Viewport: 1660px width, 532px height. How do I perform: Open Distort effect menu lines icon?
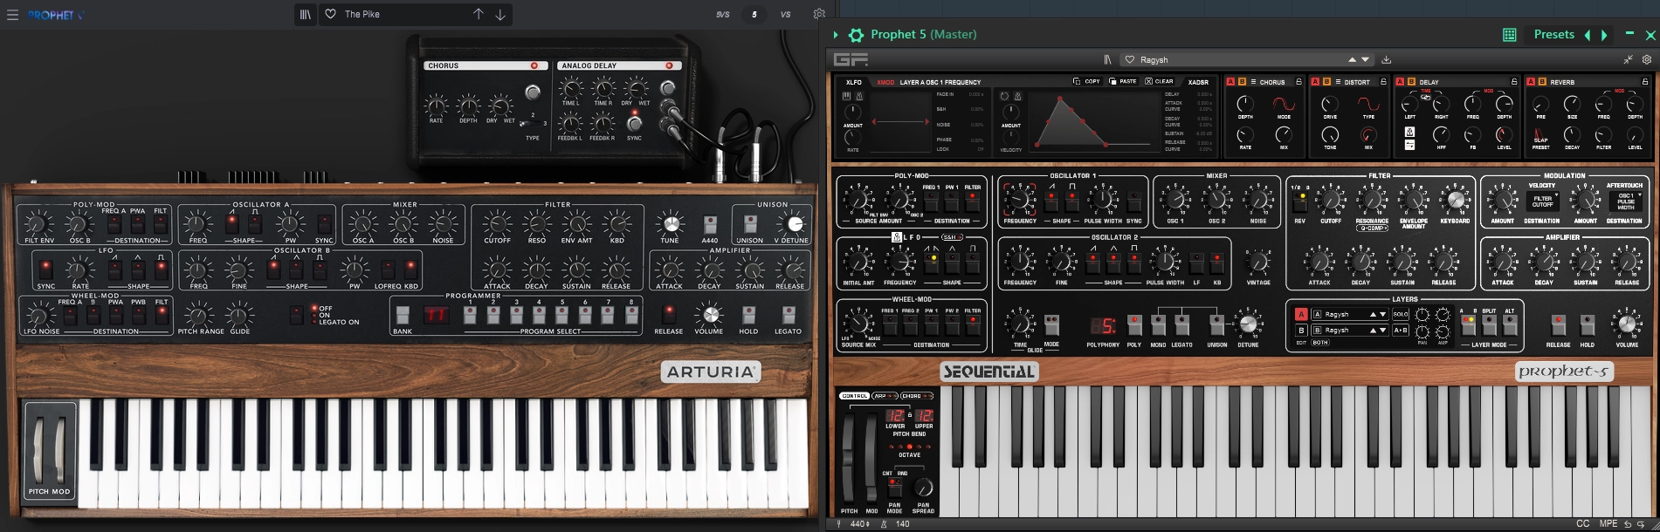tap(1338, 82)
